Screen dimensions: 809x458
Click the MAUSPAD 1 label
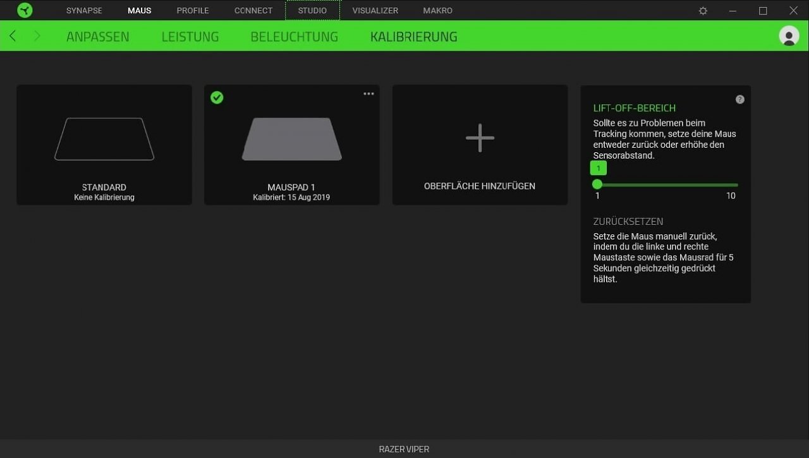tap(291, 188)
